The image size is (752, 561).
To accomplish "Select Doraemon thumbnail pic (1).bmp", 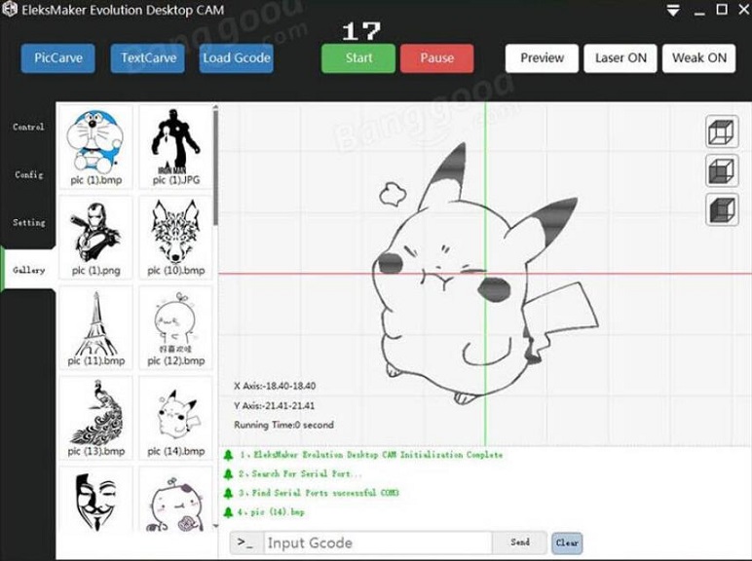I will point(95,146).
